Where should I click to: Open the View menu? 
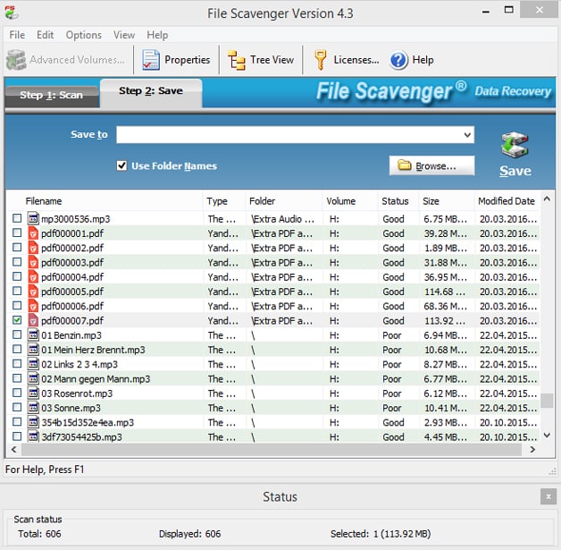click(x=124, y=35)
